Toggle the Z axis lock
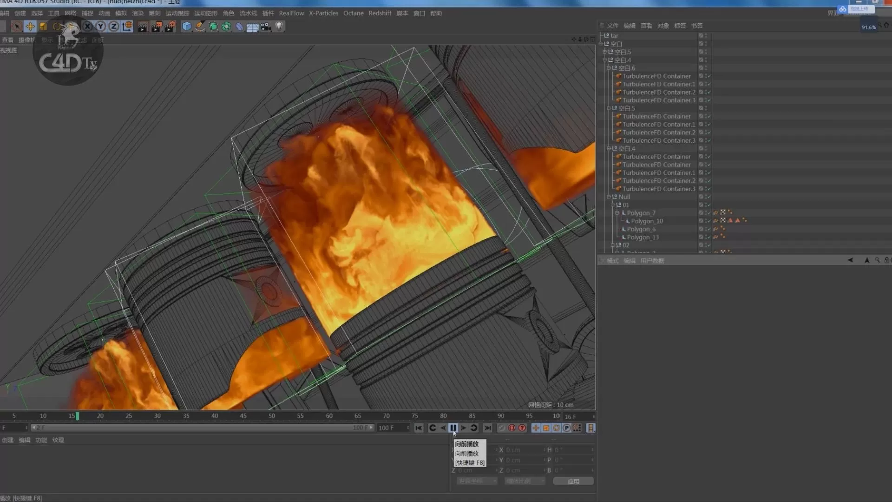Viewport: 892px width, 502px height. click(x=114, y=26)
